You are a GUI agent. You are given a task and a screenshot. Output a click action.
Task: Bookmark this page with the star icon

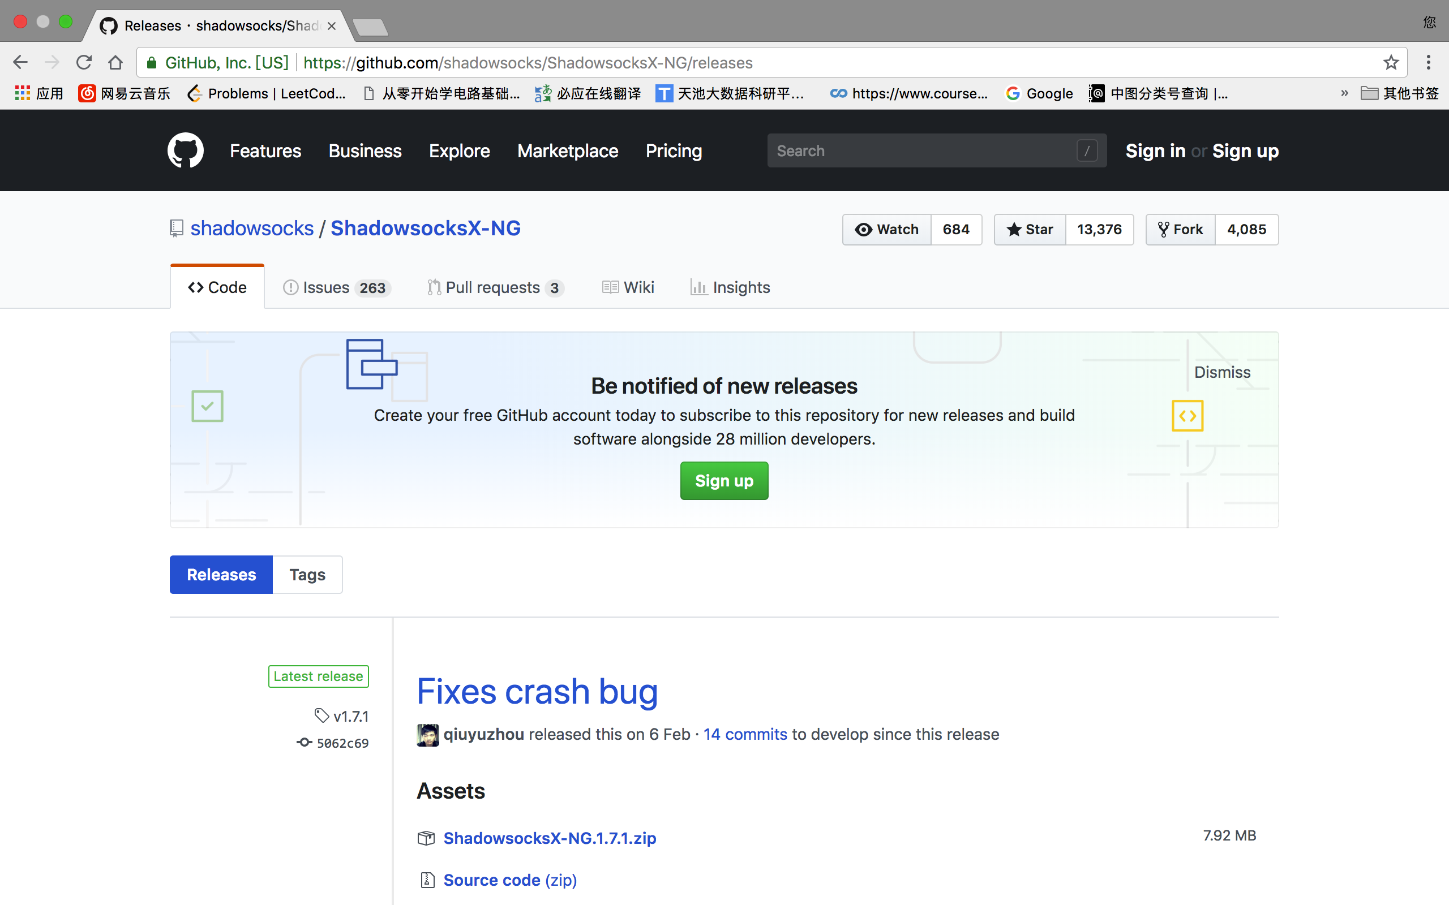1391,62
